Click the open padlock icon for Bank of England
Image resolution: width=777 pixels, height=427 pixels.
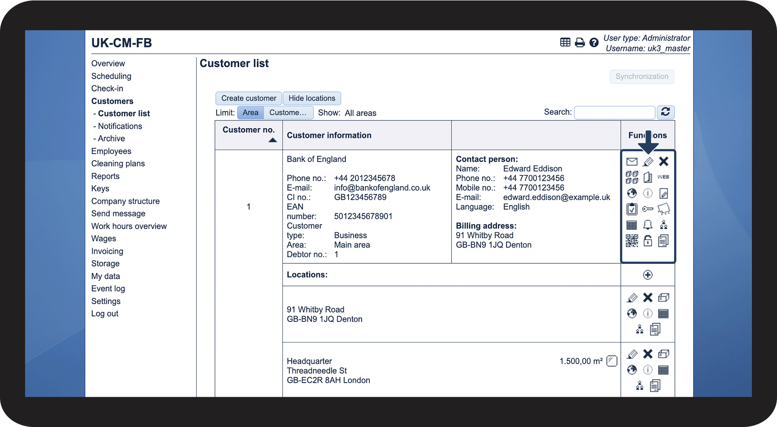pos(648,241)
